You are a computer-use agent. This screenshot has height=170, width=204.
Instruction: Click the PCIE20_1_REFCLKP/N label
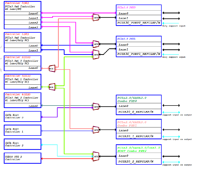(136, 136)
